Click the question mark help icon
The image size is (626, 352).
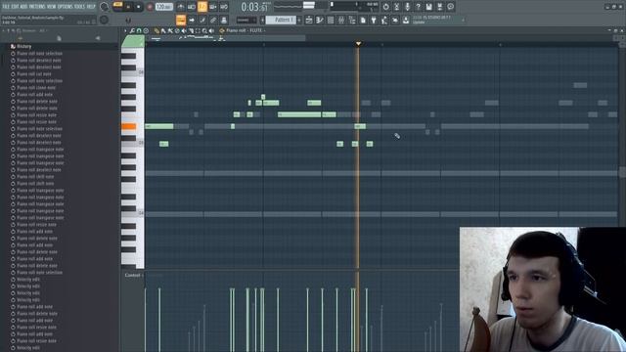tap(418, 7)
